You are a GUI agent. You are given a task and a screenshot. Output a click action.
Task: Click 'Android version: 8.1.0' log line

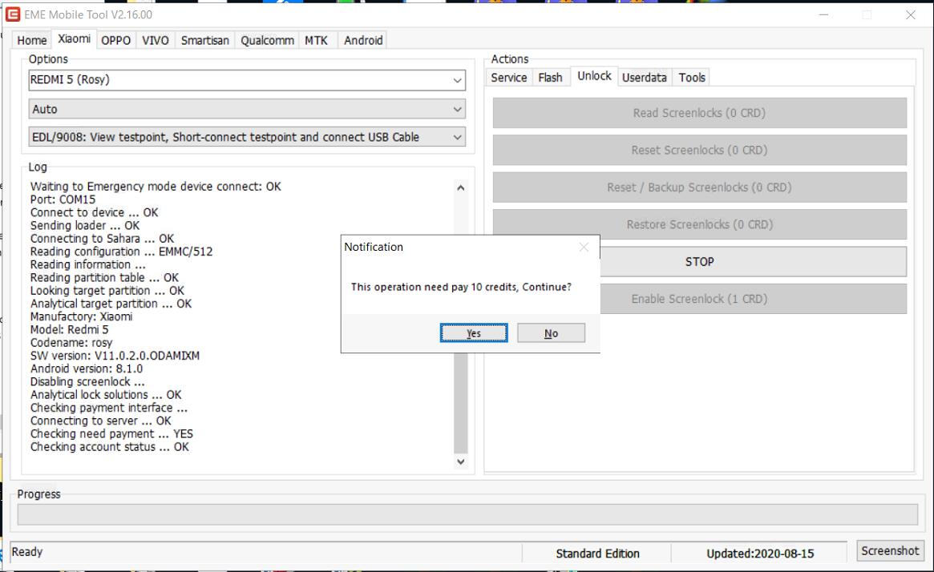point(87,369)
